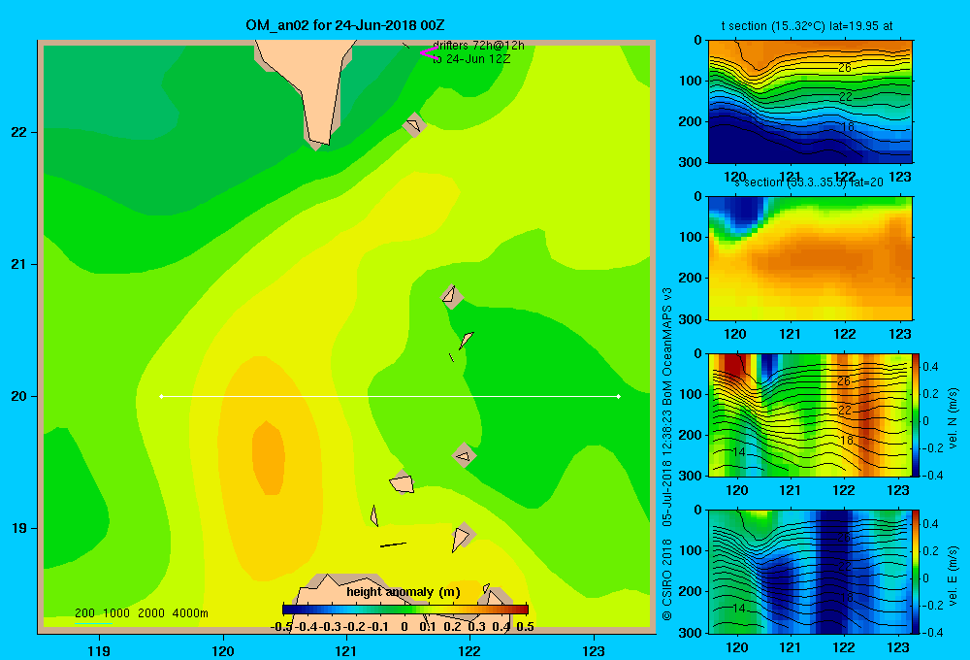Open the eastward velocity section panel
This screenshot has height=660, width=970.
coord(810,572)
